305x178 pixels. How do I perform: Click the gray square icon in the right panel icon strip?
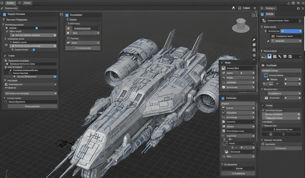point(275,56)
